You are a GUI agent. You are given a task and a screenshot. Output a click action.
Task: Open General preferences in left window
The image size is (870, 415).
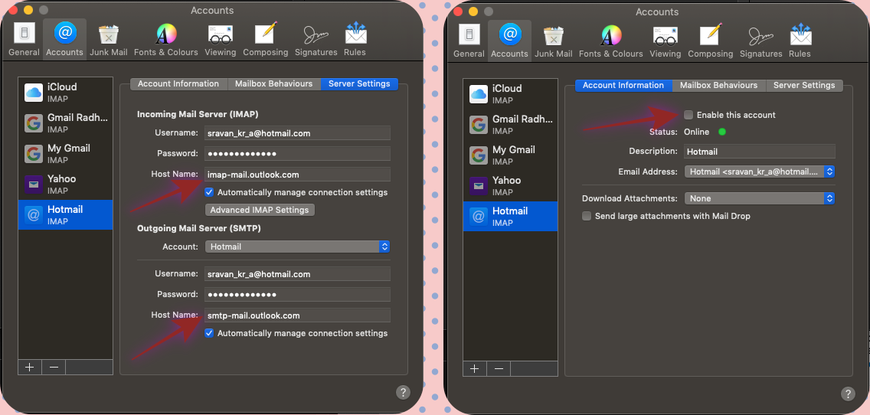coord(24,40)
